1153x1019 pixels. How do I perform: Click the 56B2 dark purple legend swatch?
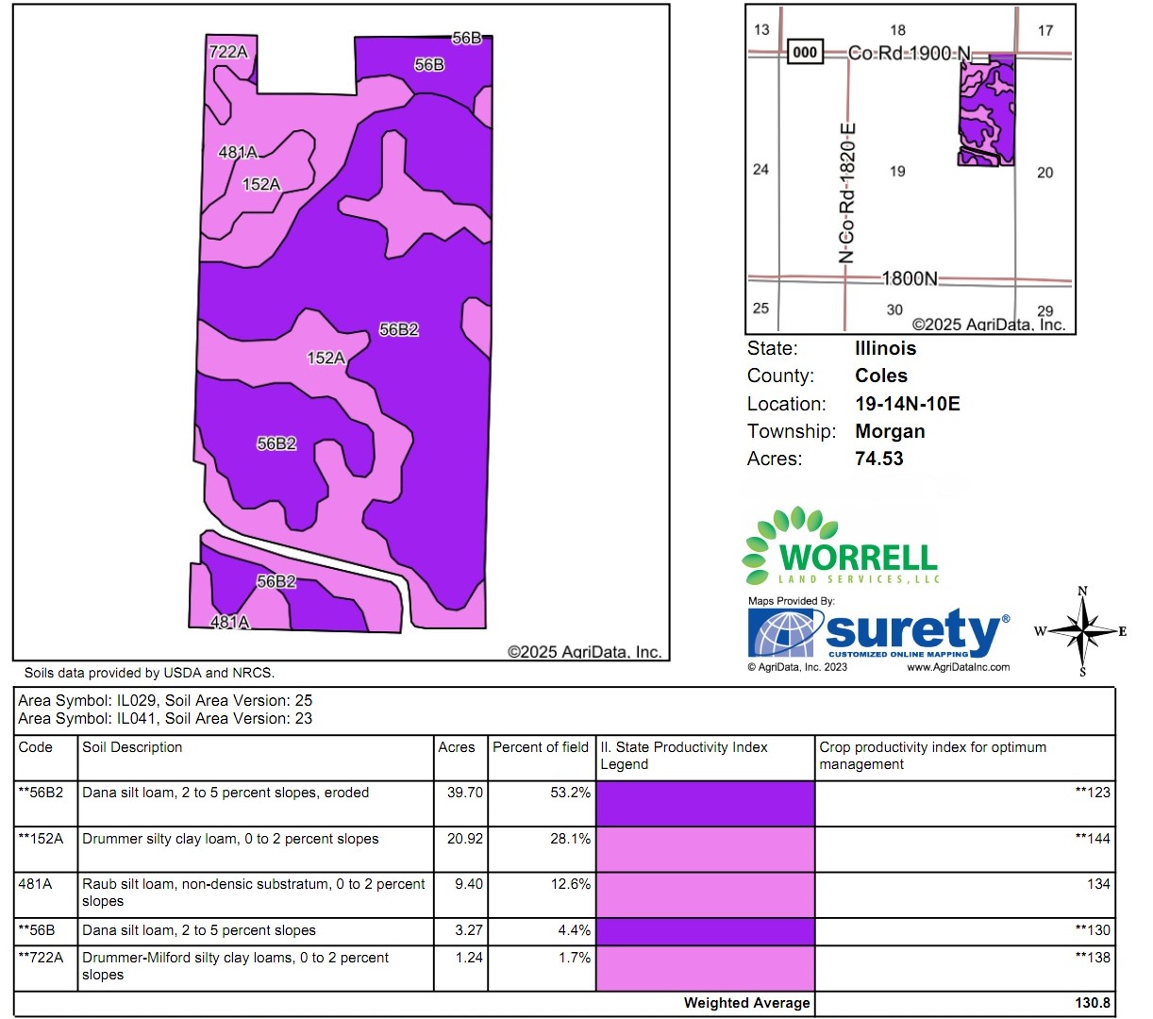click(705, 803)
